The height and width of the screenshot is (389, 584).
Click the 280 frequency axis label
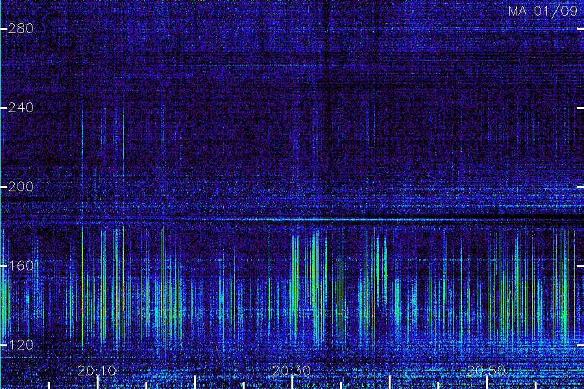(x=21, y=29)
